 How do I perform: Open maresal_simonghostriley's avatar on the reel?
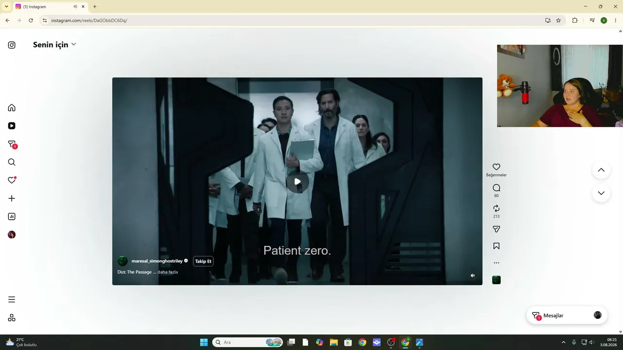pyautogui.click(x=123, y=261)
